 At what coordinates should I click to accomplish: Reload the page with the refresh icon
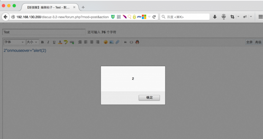(x=154, y=17)
